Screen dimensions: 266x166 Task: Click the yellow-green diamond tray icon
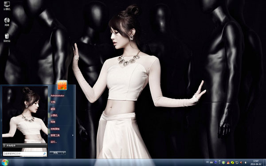232,162
